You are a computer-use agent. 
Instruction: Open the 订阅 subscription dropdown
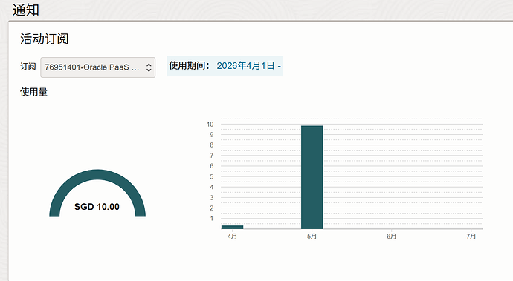pos(98,67)
